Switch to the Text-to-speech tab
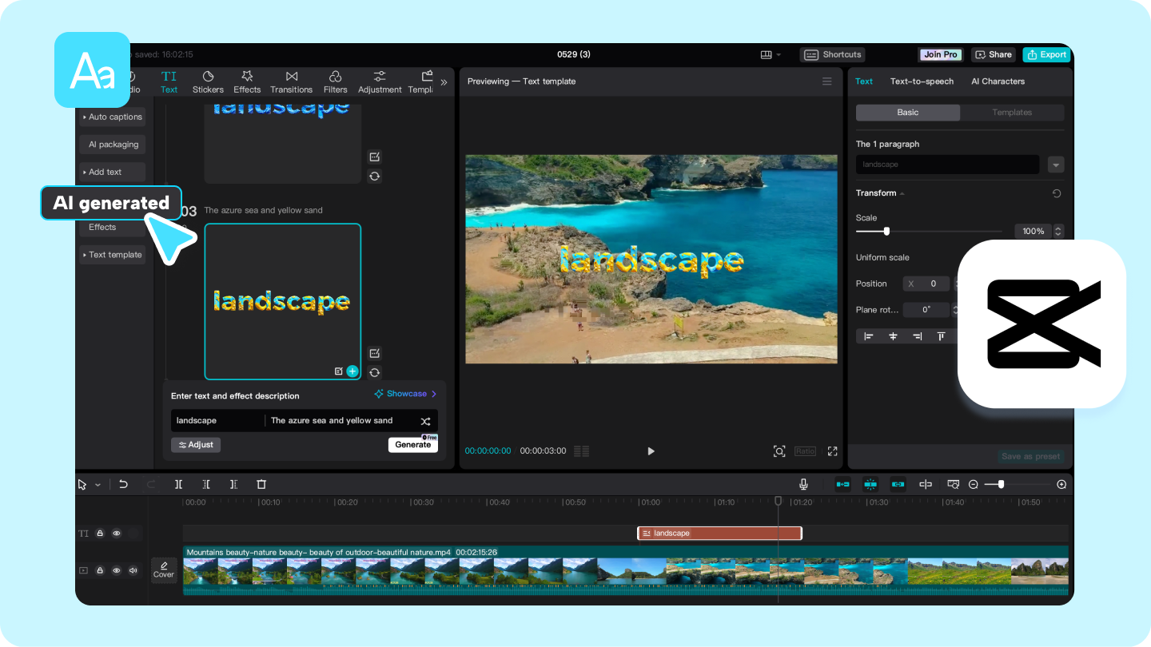 pyautogui.click(x=922, y=81)
